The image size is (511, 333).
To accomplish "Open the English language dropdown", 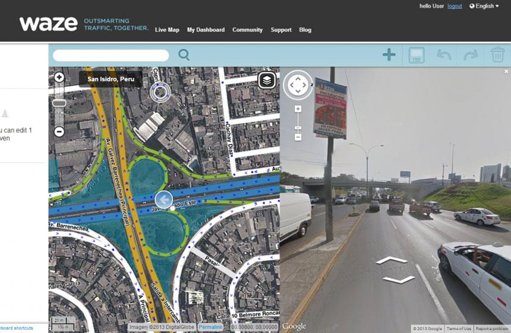I will click(x=484, y=6).
